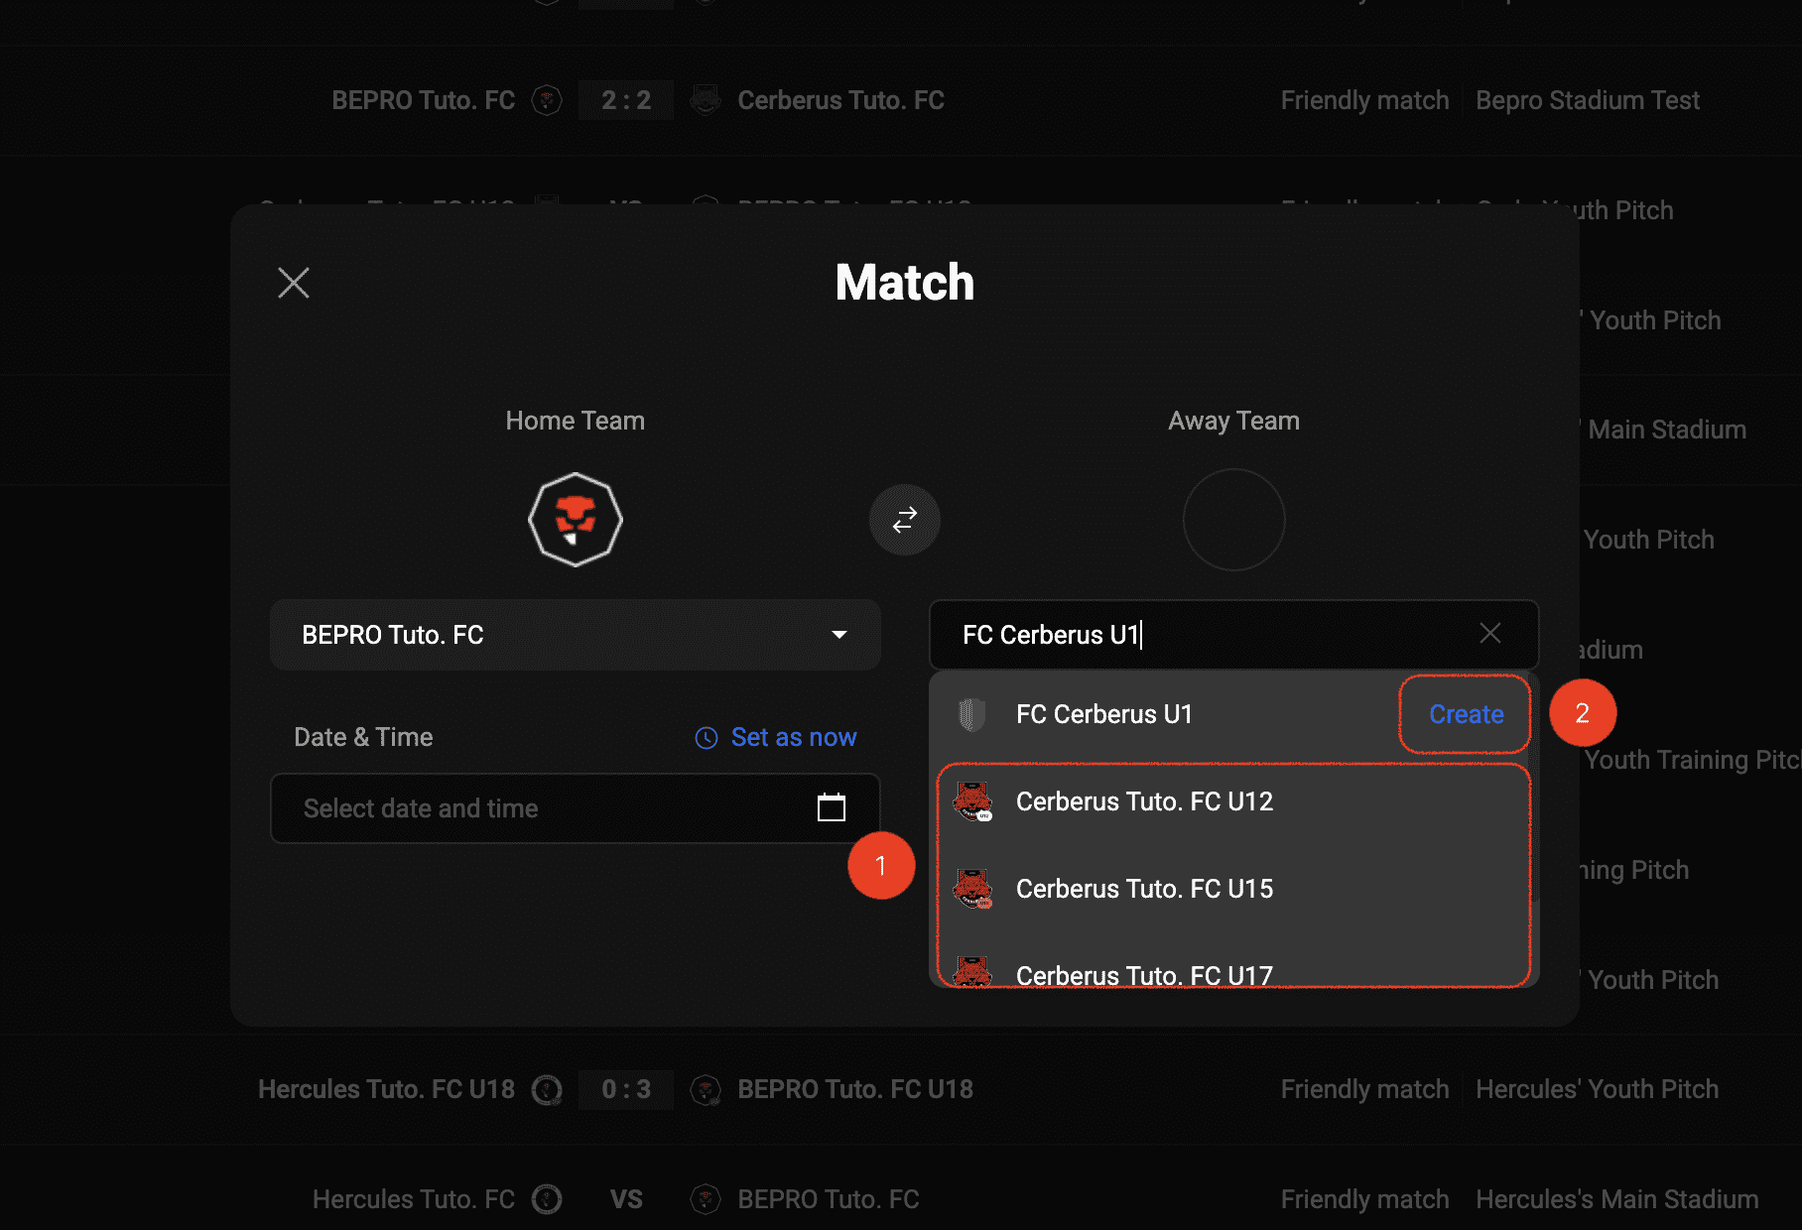The height and width of the screenshot is (1230, 1802).
Task: Select the BEPRO Tuto. FC home team logo
Action: click(x=576, y=520)
